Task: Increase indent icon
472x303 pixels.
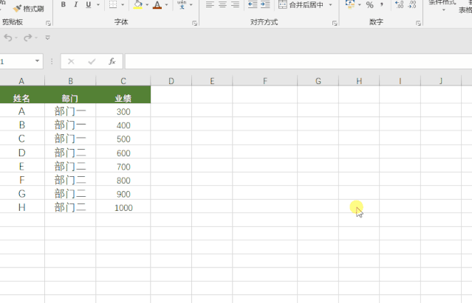Action: click(x=265, y=4)
